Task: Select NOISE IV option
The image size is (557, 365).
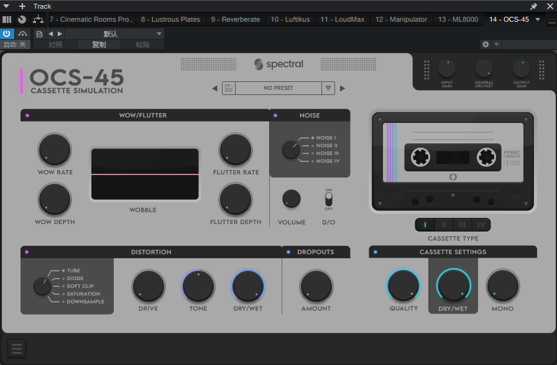Action: pos(325,161)
